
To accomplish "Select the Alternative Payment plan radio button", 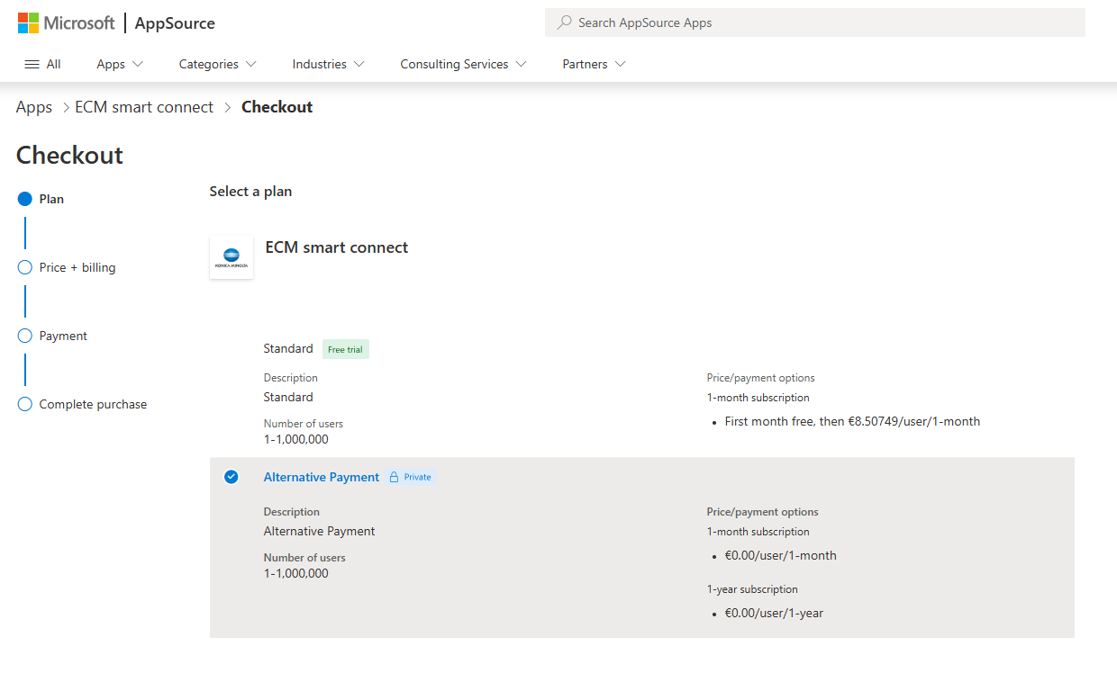I will (x=232, y=477).
